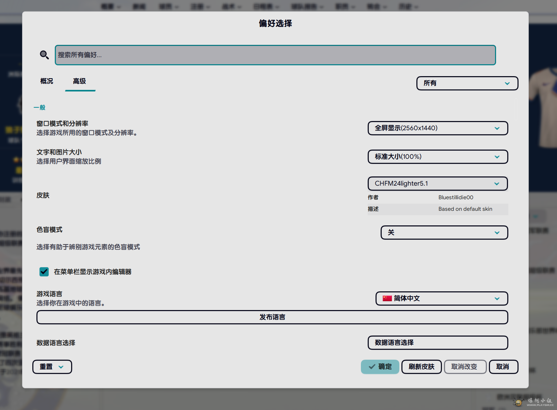Click the magnifying glass search icon

(44, 55)
